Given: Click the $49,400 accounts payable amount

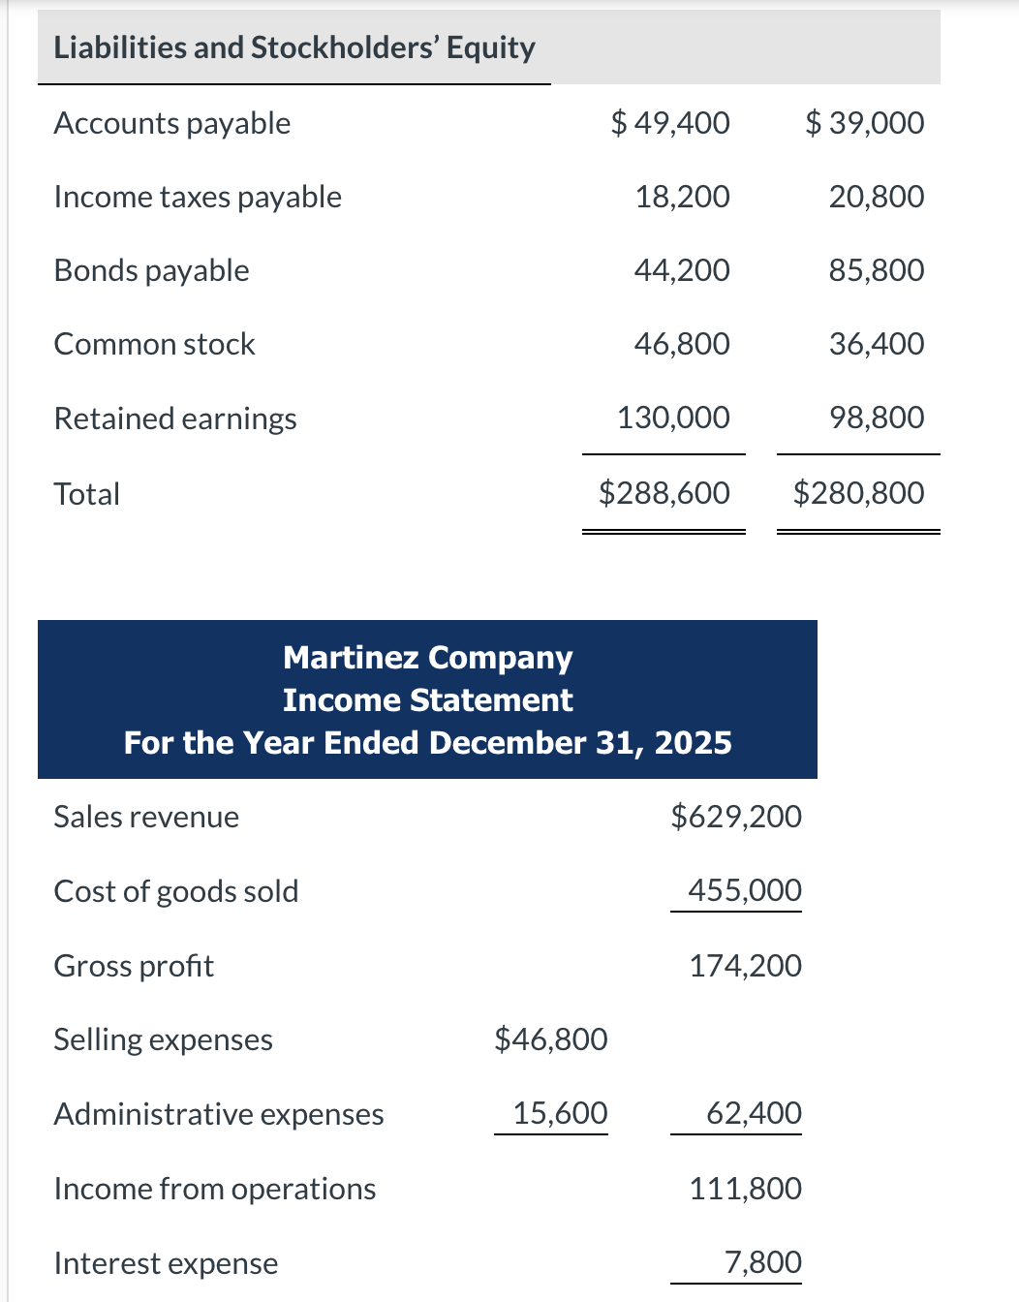Looking at the screenshot, I should coord(670,123).
